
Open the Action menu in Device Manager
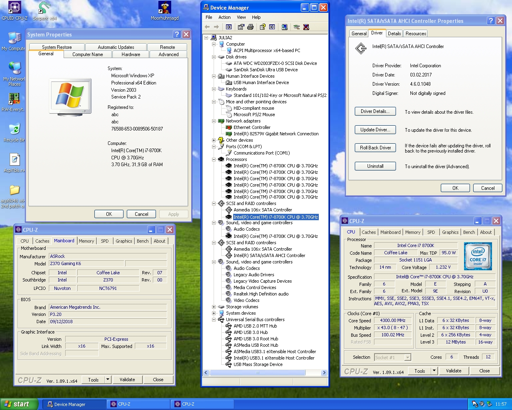pos(224,17)
